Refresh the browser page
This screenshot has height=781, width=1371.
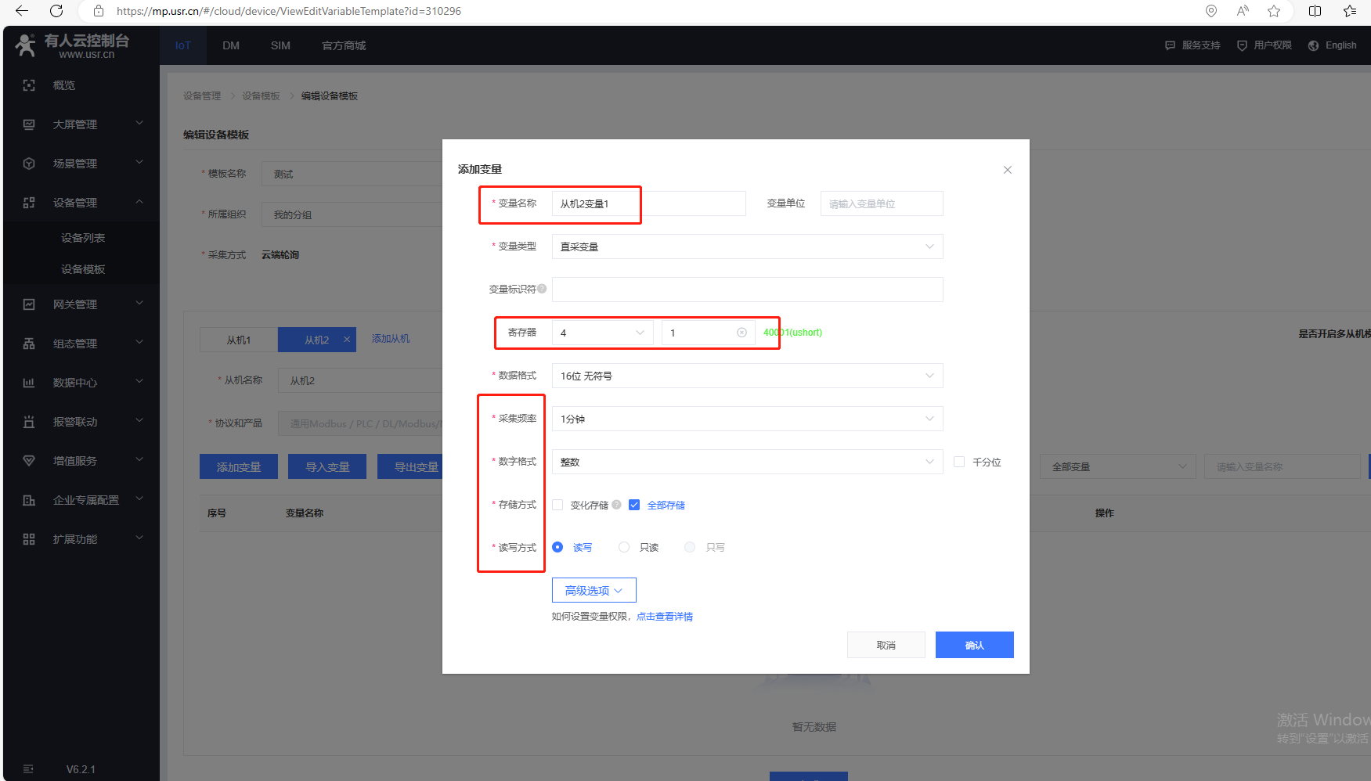(x=56, y=11)
